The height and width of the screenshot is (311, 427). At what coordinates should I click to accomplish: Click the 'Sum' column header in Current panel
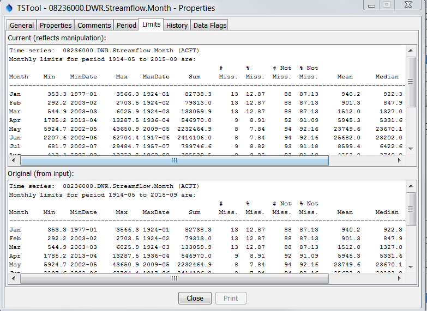coord(195,77)
